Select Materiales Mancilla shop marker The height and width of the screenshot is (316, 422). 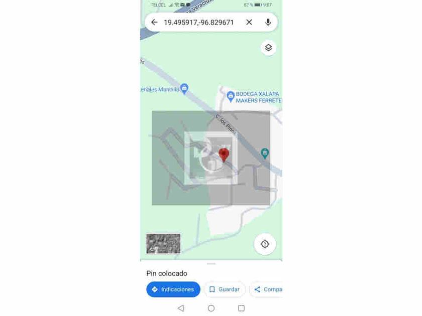click(184, 89)
